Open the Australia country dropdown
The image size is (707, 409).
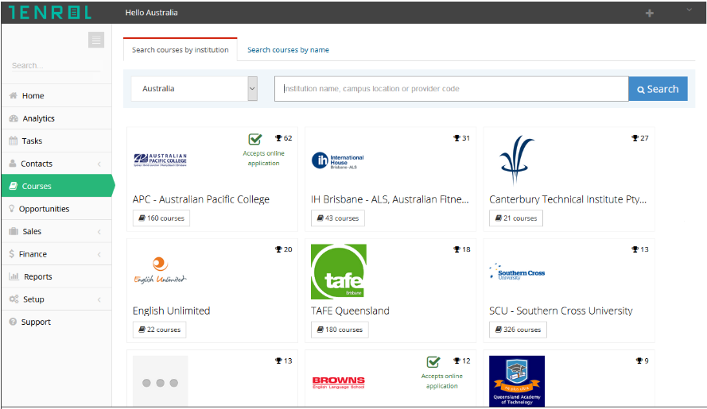point(194,89)
